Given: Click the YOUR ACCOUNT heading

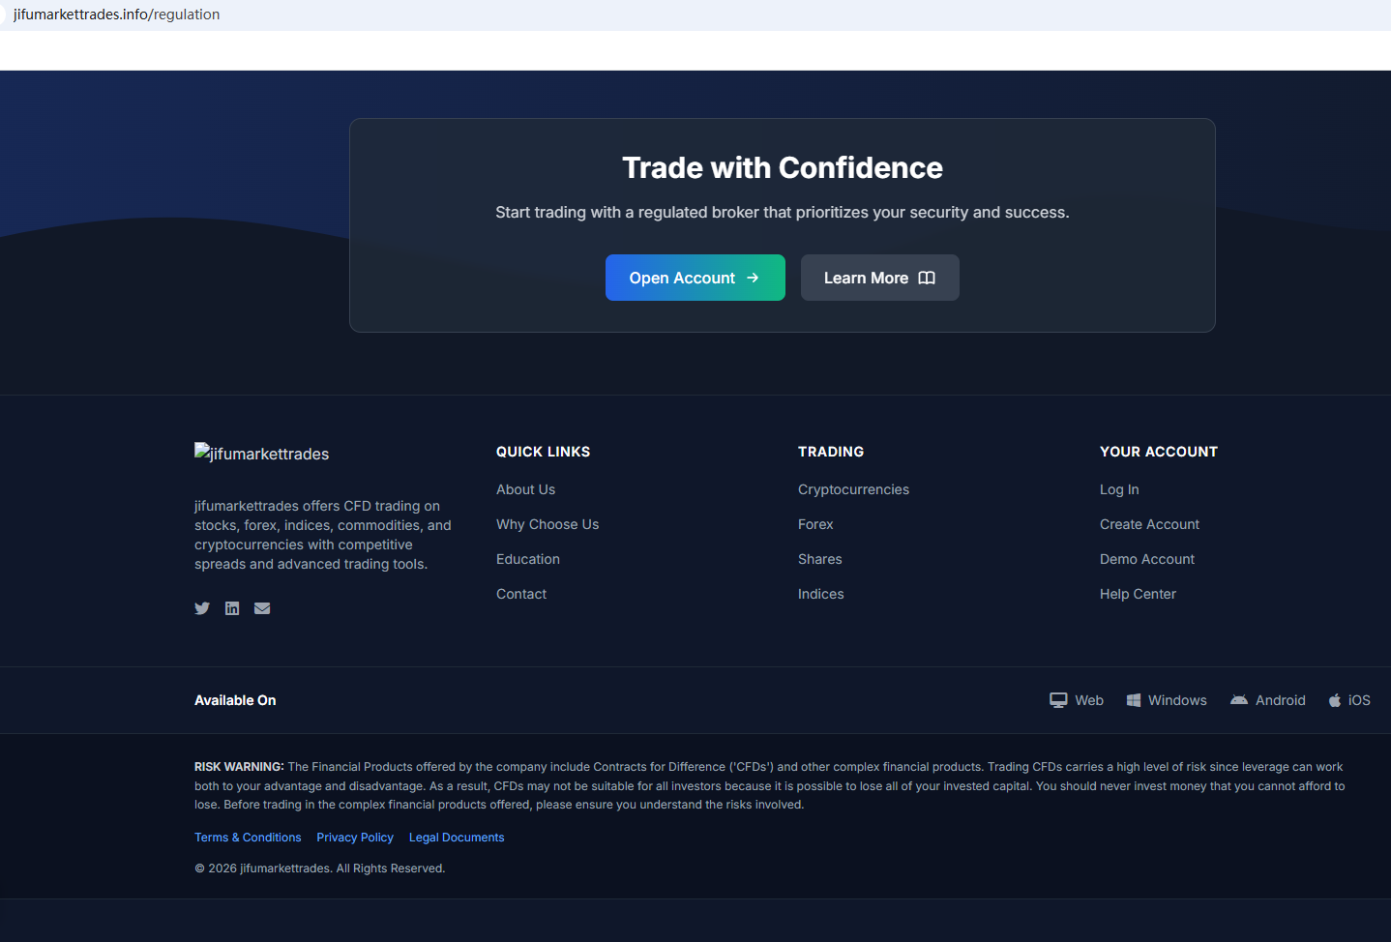Looking at the screenshot, I should pyautogui.click(x=1159, y=452).
